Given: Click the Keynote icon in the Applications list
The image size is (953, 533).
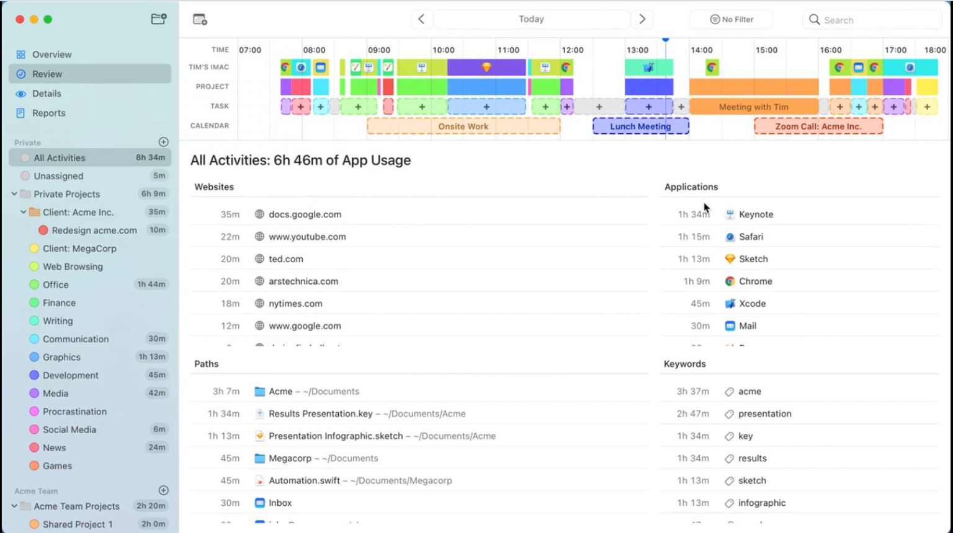Looking at the screenshot, I should click(x=729, y=214).
